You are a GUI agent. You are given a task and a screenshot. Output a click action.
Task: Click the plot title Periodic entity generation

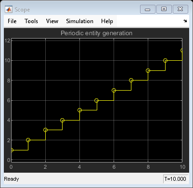point(96,33)
